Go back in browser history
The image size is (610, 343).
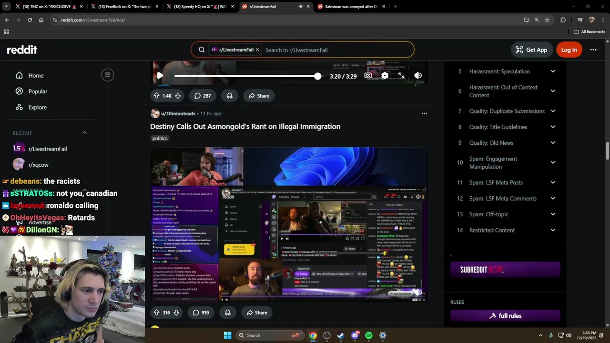coord(7,20)
